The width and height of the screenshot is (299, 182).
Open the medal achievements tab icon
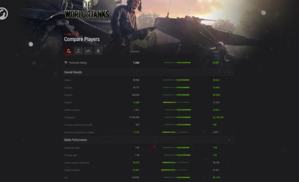[98, 51]
